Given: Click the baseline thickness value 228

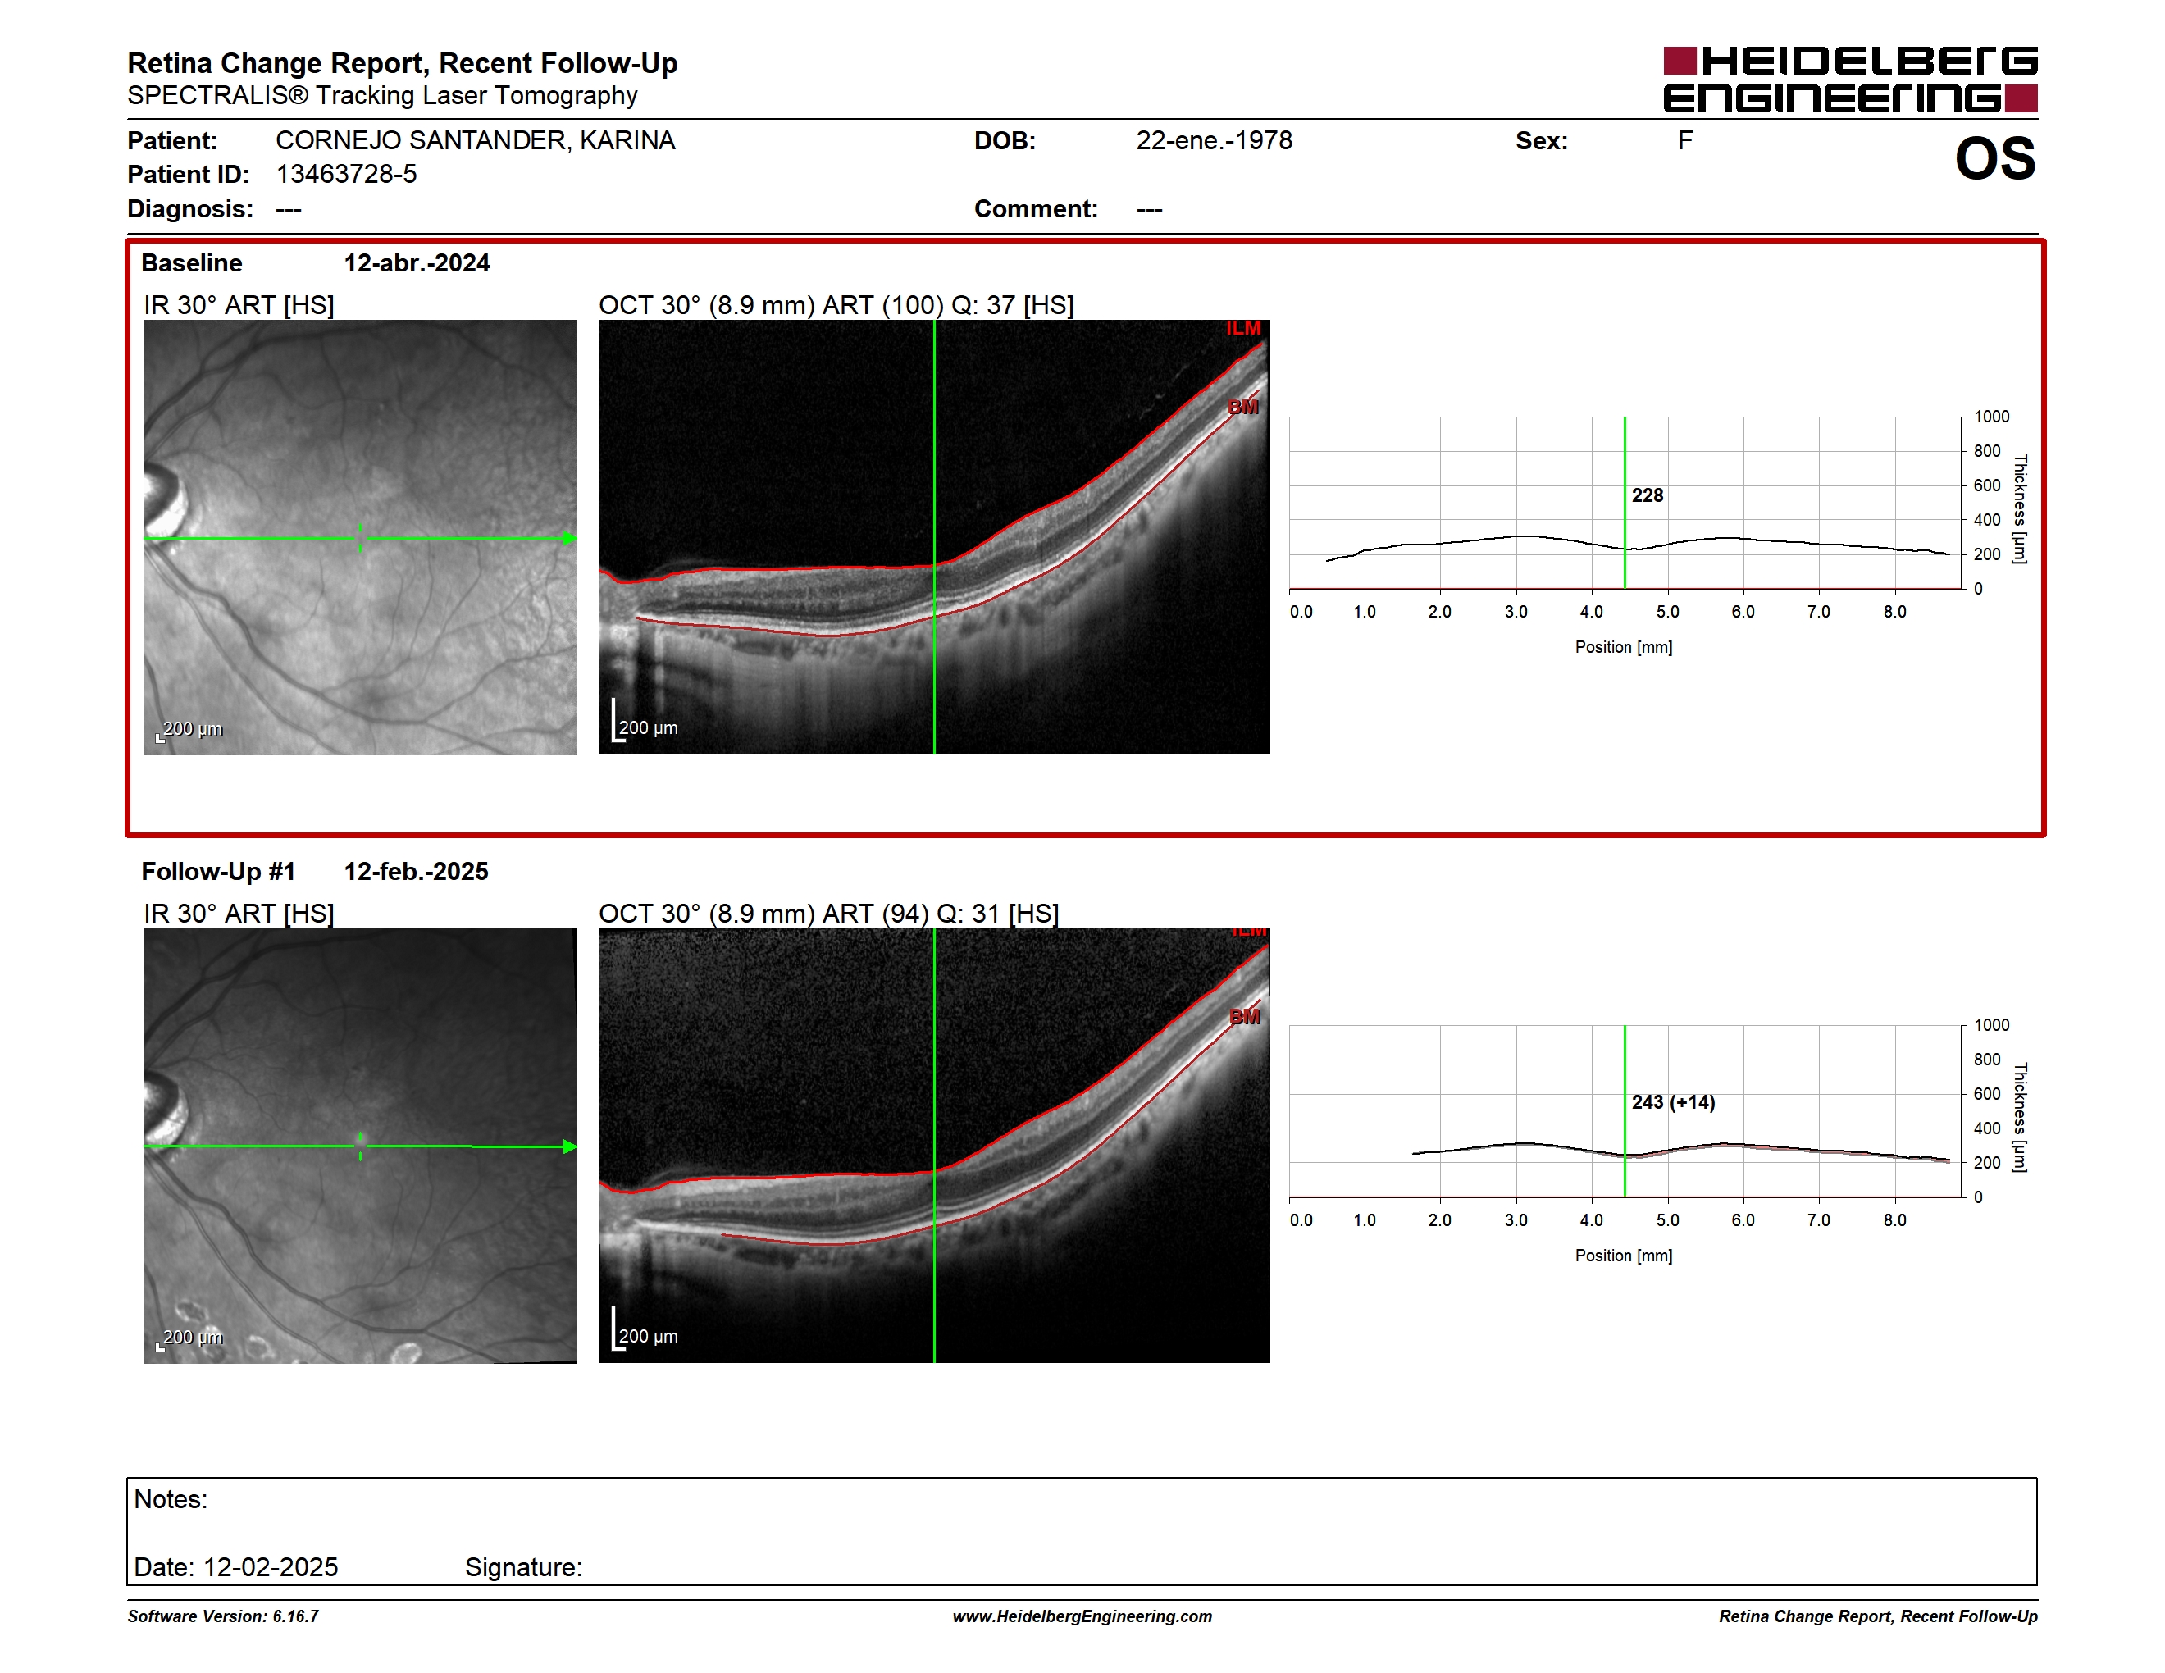Looking at the screenshot, I should pos(1648,495).
